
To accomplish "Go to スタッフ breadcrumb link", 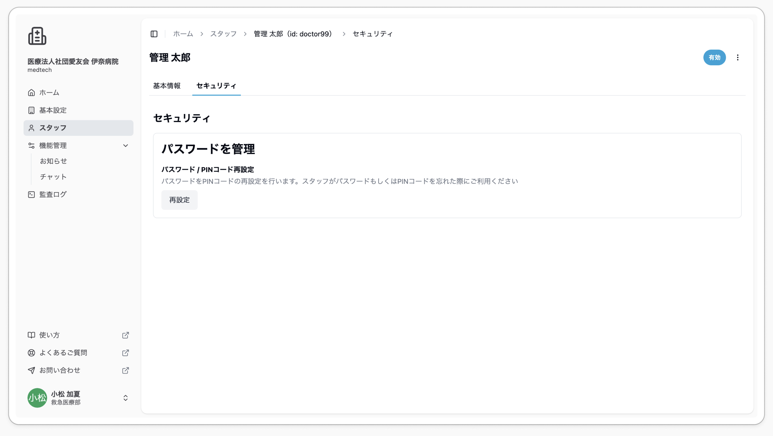I will tap(223, 34).
